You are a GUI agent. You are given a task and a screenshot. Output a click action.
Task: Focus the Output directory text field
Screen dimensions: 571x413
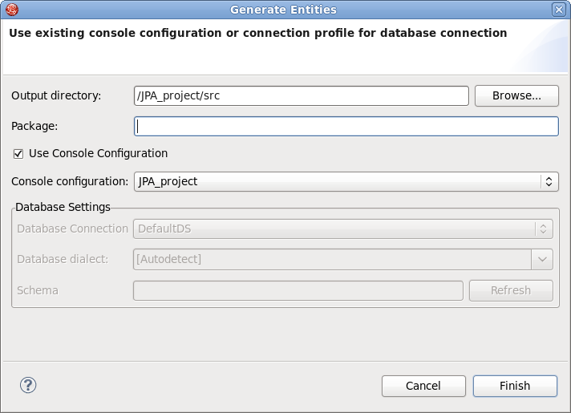coord(301,95)
